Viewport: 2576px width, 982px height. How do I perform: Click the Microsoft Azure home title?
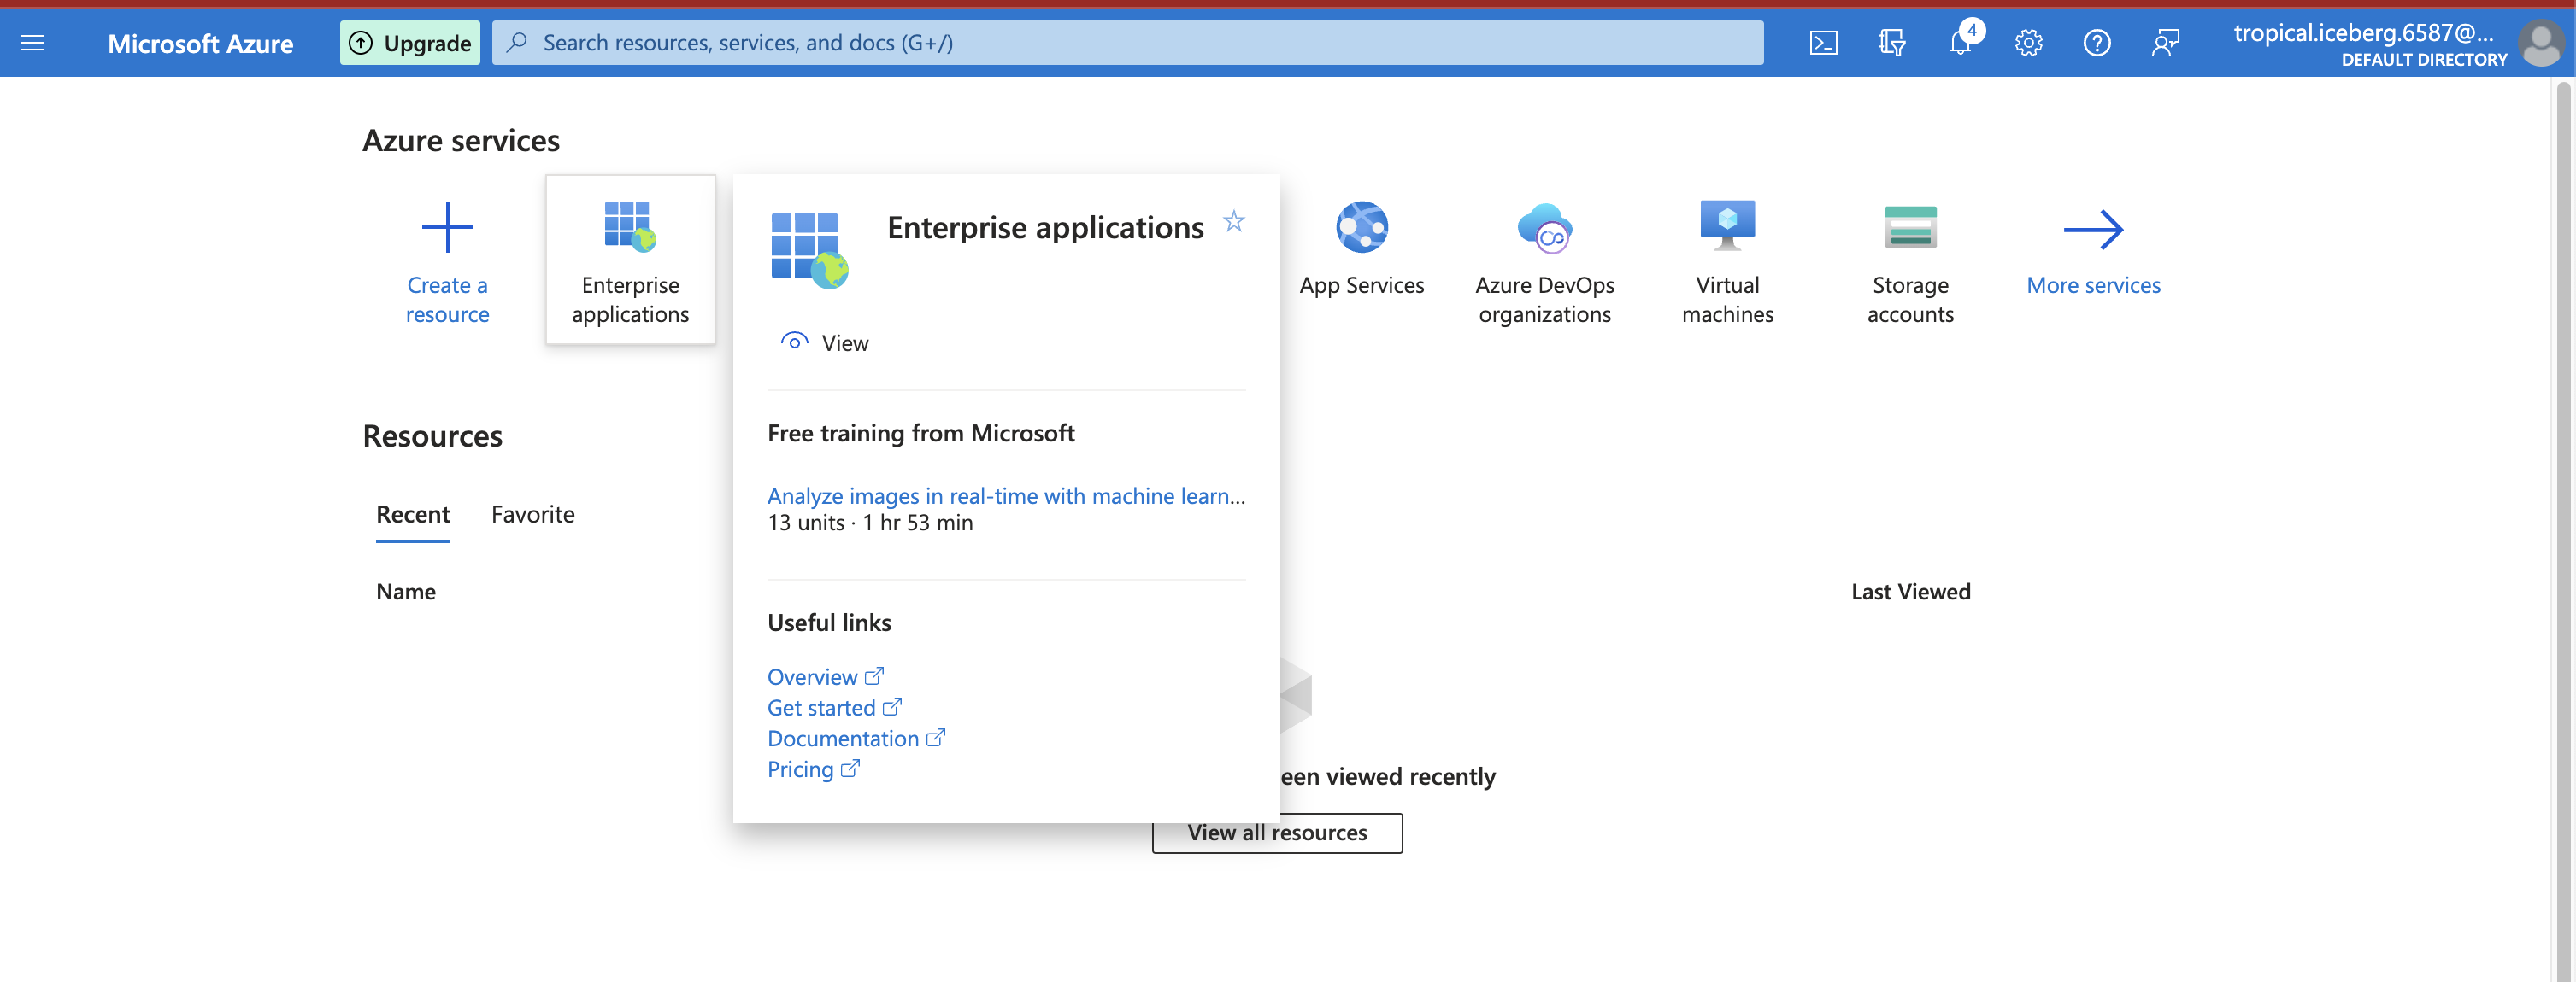click(x=200, y=43)
